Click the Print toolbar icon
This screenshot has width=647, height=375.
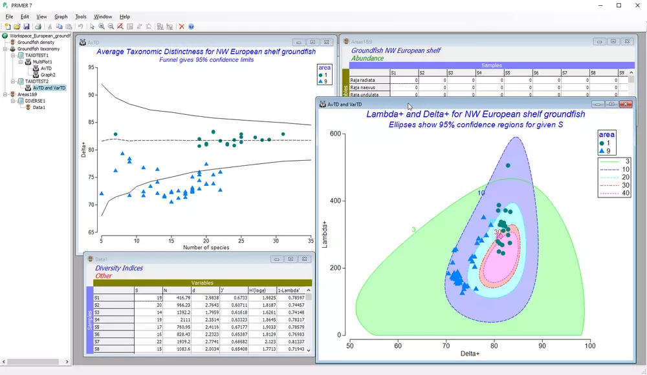coord(38,26)
